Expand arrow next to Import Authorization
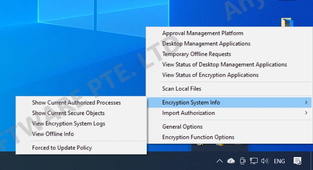The image size is (313, 170). [x=306, y=113]
